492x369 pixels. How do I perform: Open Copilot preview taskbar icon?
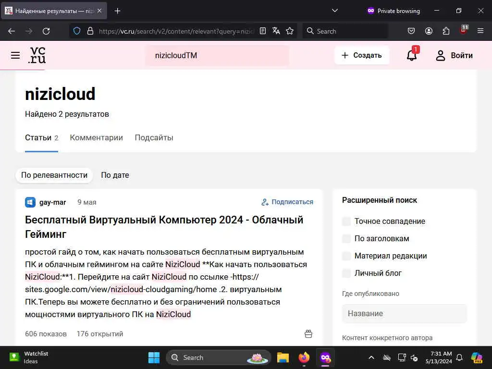coord(477,357)
